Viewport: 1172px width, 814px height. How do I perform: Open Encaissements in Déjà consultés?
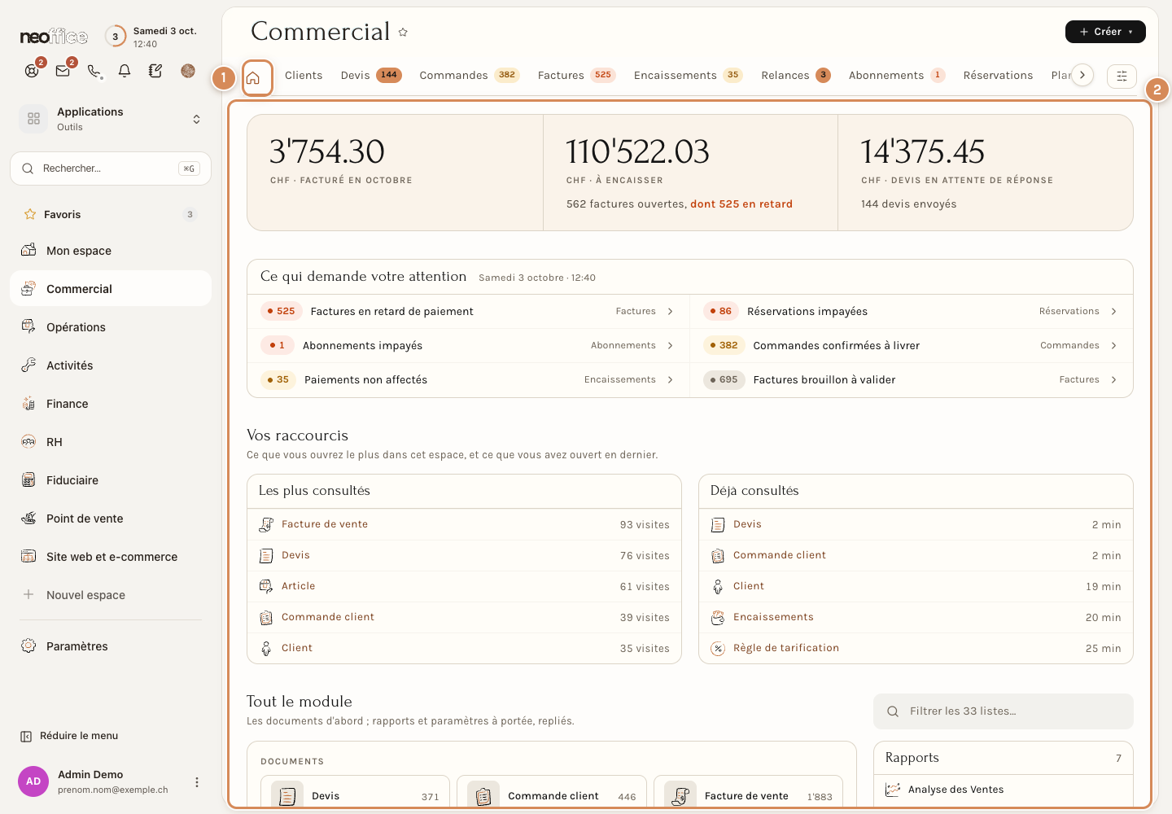[x=916, y=617]
